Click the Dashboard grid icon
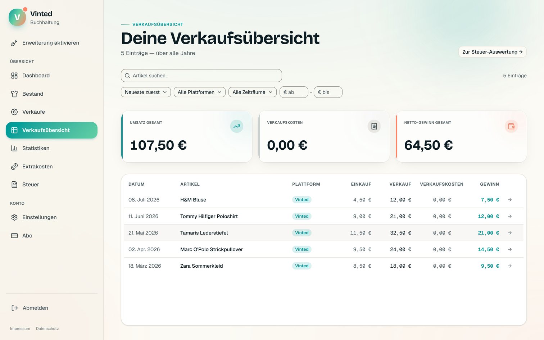Image resolution: width=544 pixels, height=340 pixels. pyautogui.click(x=14, y=76)
